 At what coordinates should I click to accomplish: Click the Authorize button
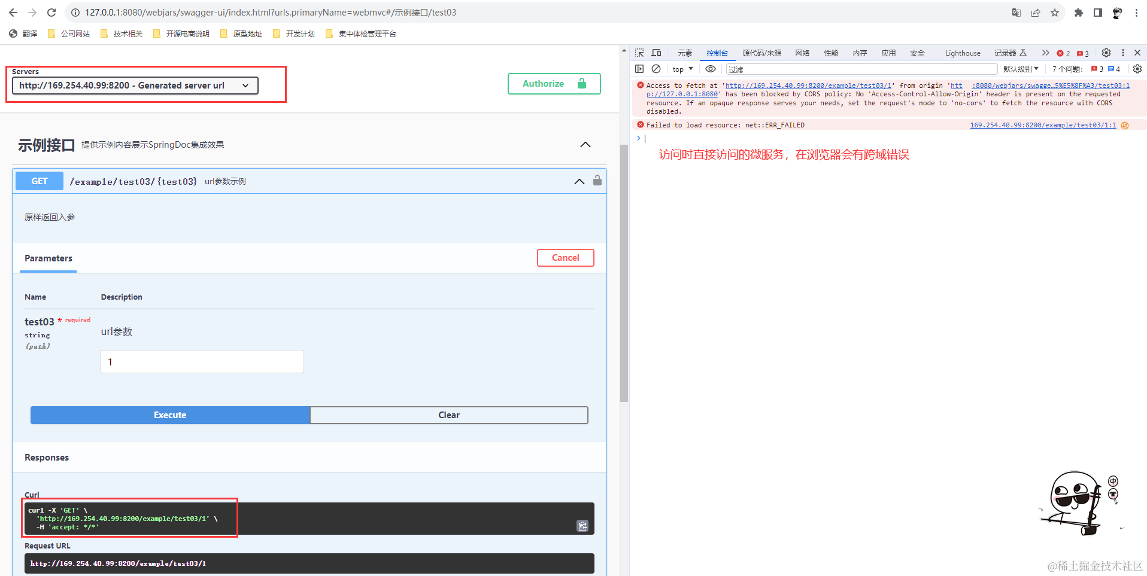[554, 84]
